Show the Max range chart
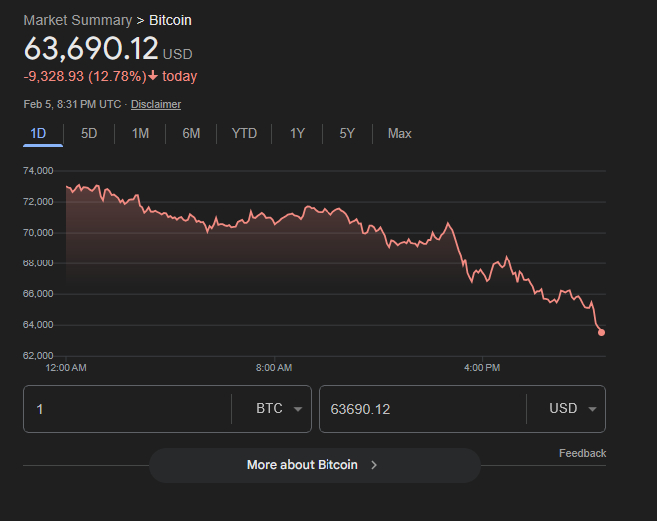657x521 pixels. coord(399,133)
